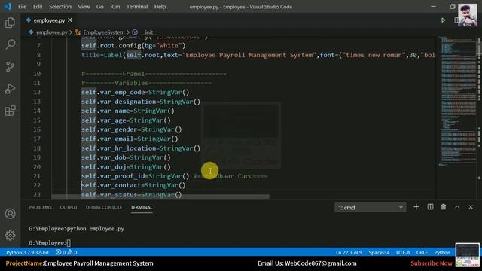
Task: Split the terminal pane
Action: 430,207
